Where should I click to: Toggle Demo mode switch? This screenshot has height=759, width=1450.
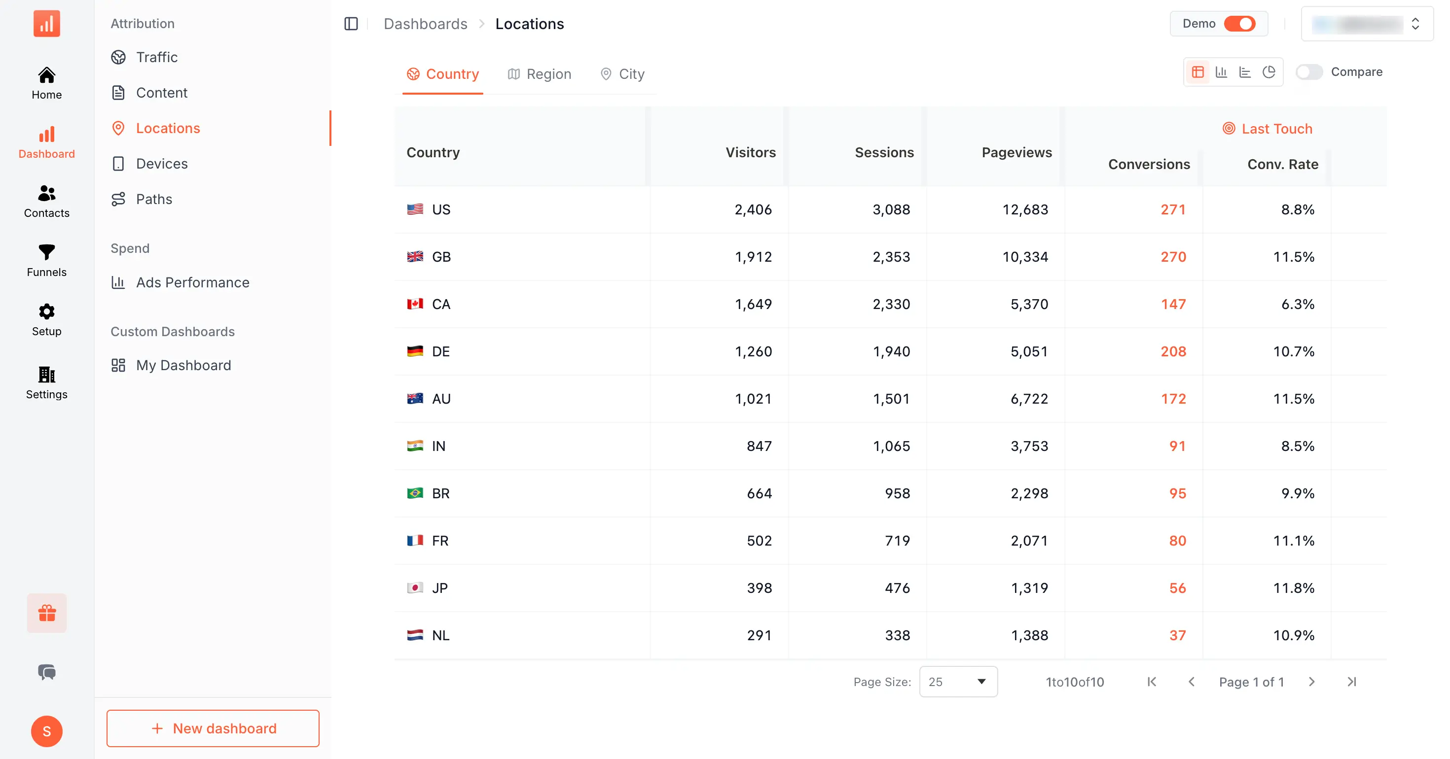pos(1239,24)
